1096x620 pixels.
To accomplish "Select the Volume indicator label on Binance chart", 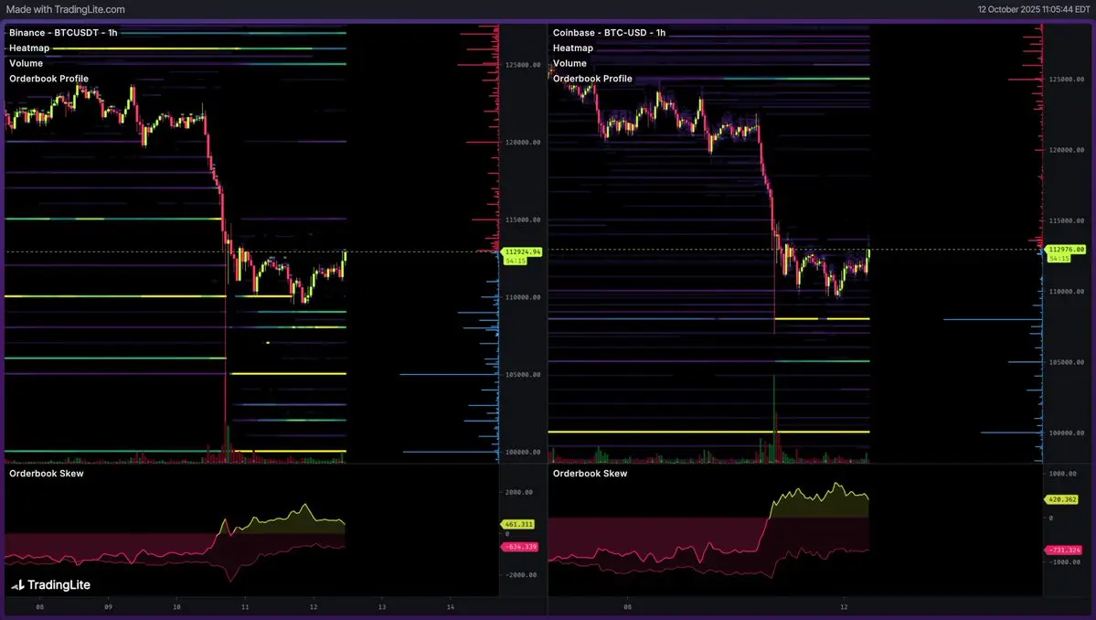I will (x=26, y=64).
